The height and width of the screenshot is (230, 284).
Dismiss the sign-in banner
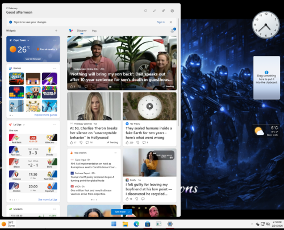[x=171, y=22]
